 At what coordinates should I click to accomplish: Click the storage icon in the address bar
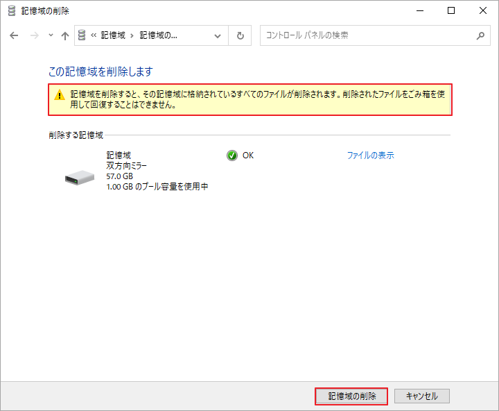coord(82,35)
